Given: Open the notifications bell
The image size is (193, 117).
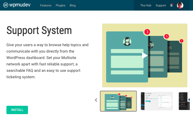Looking at the screenshot, I should [171, 5].
